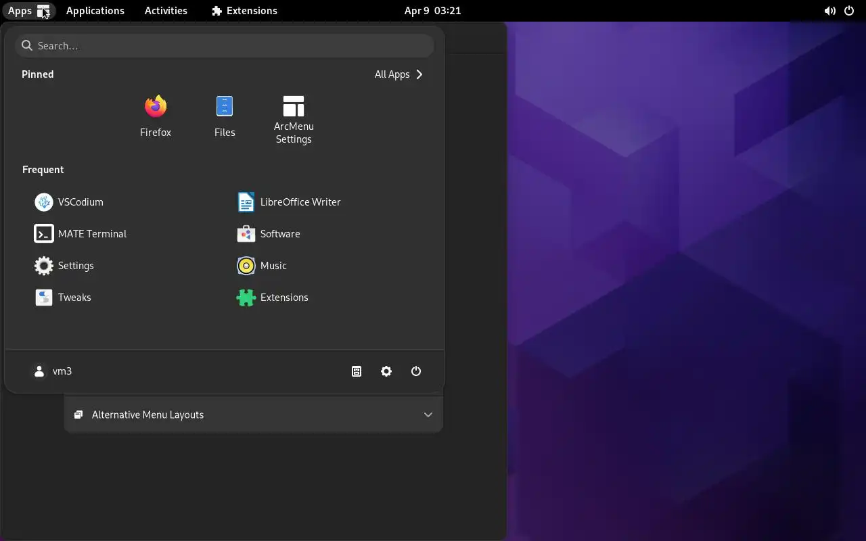Click into the Search field

point(225,45)
